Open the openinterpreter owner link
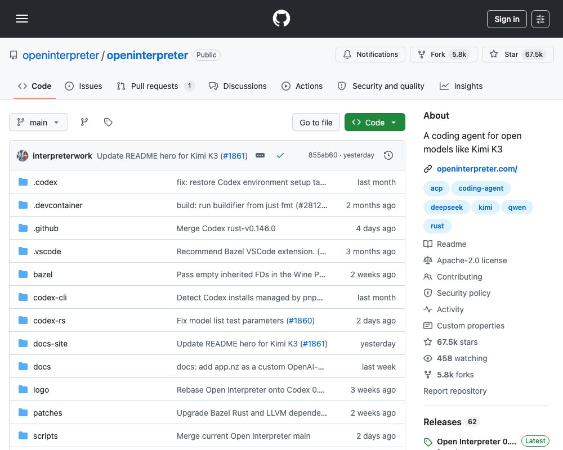Image resolution: width=563 pixels, height=450 pixels. tap(61, 55)
